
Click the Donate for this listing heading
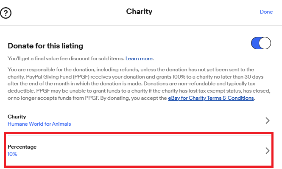(x=45, y=46)
